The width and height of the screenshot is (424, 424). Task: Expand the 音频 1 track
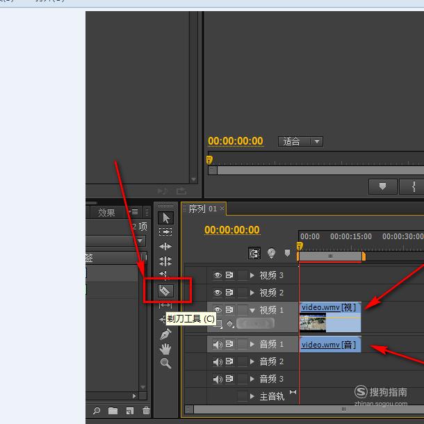click(252, 344)
